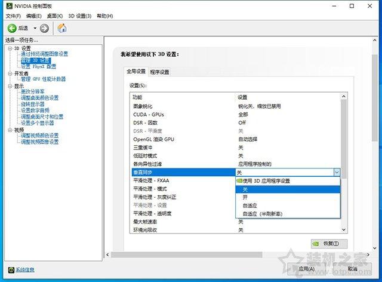Collapse the 显示 tree node

[10, 86]
